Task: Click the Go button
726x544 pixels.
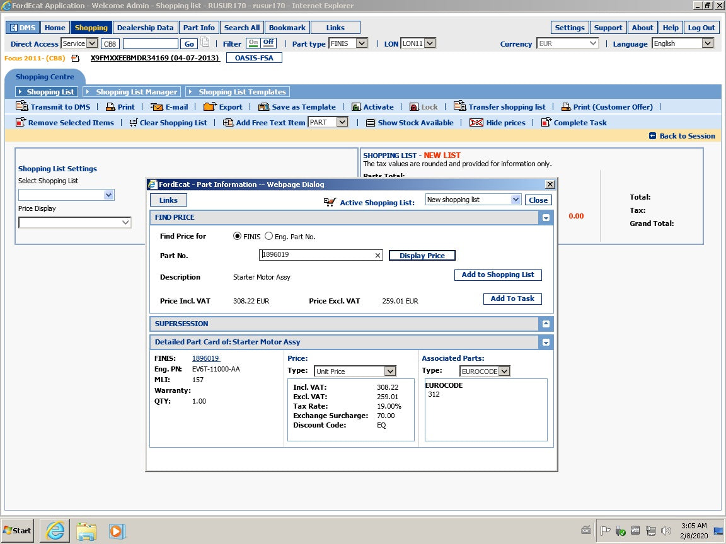Action: click(x=189, y=43)
